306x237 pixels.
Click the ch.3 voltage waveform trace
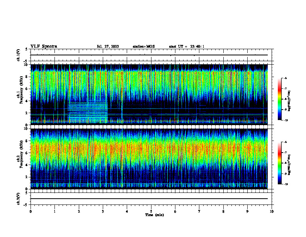click(149, 199)
